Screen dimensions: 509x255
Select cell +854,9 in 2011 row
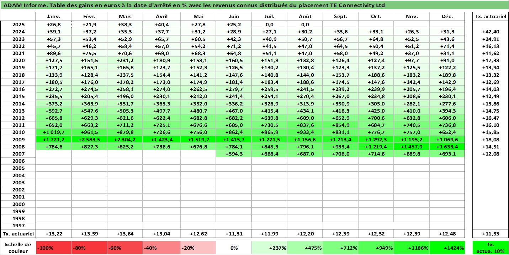coord(341,125)
